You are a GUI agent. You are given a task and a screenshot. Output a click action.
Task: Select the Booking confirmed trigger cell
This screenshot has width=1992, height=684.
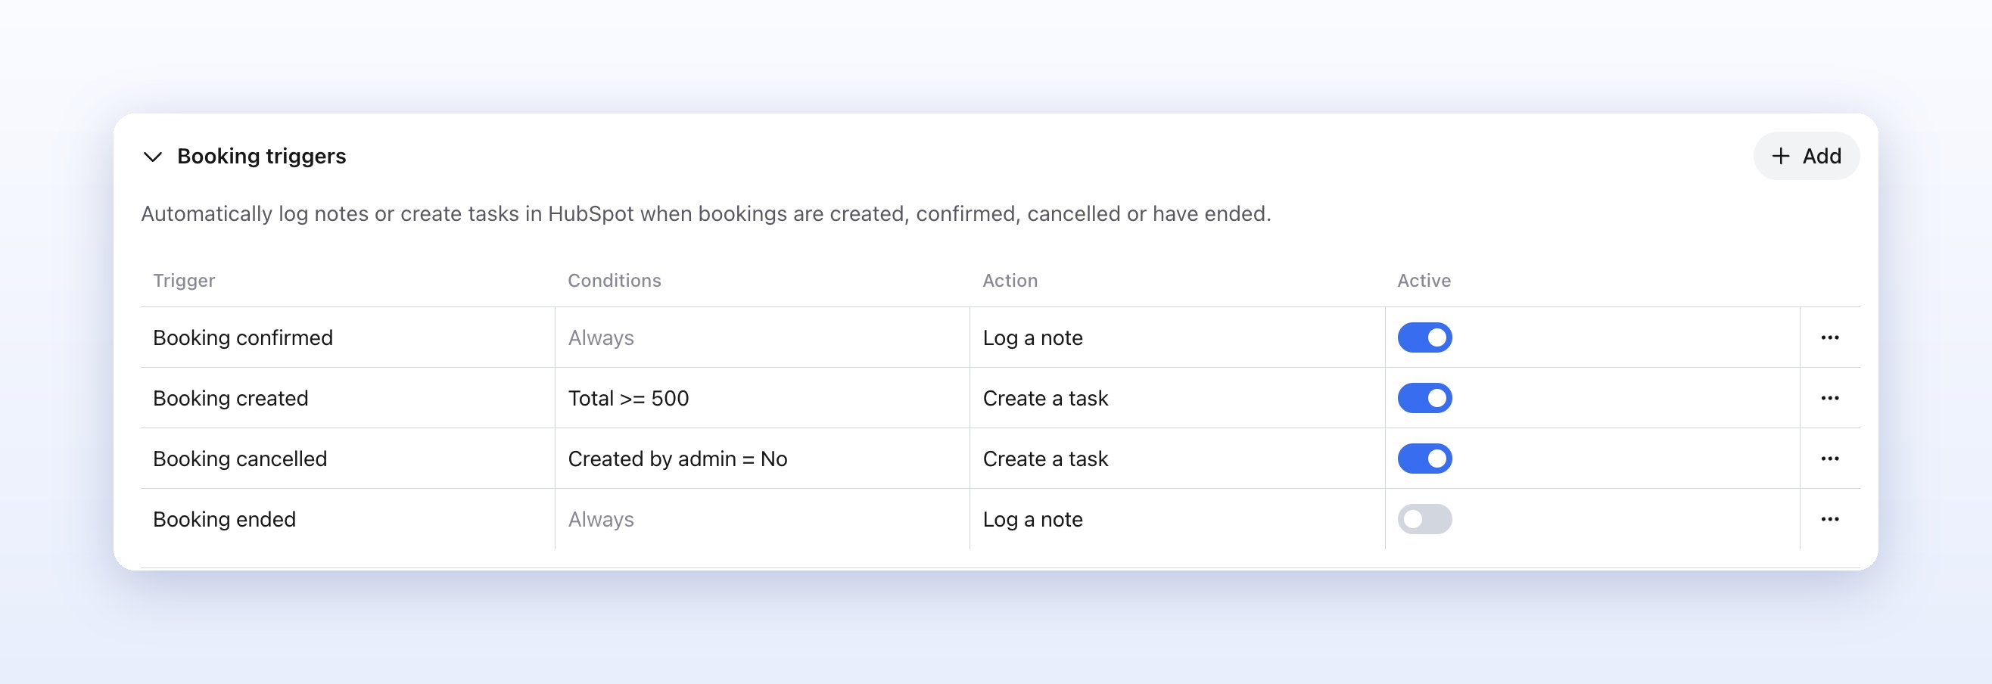(347, 337)
